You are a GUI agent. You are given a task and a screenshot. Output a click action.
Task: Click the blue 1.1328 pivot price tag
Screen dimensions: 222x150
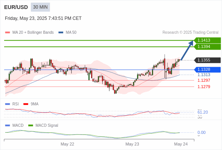click(x=207, y=70)
